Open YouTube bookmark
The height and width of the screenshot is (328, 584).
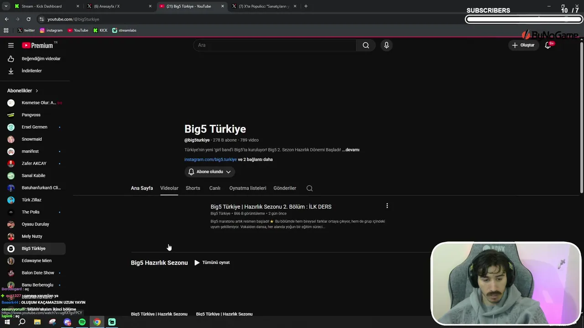(78, 31)
